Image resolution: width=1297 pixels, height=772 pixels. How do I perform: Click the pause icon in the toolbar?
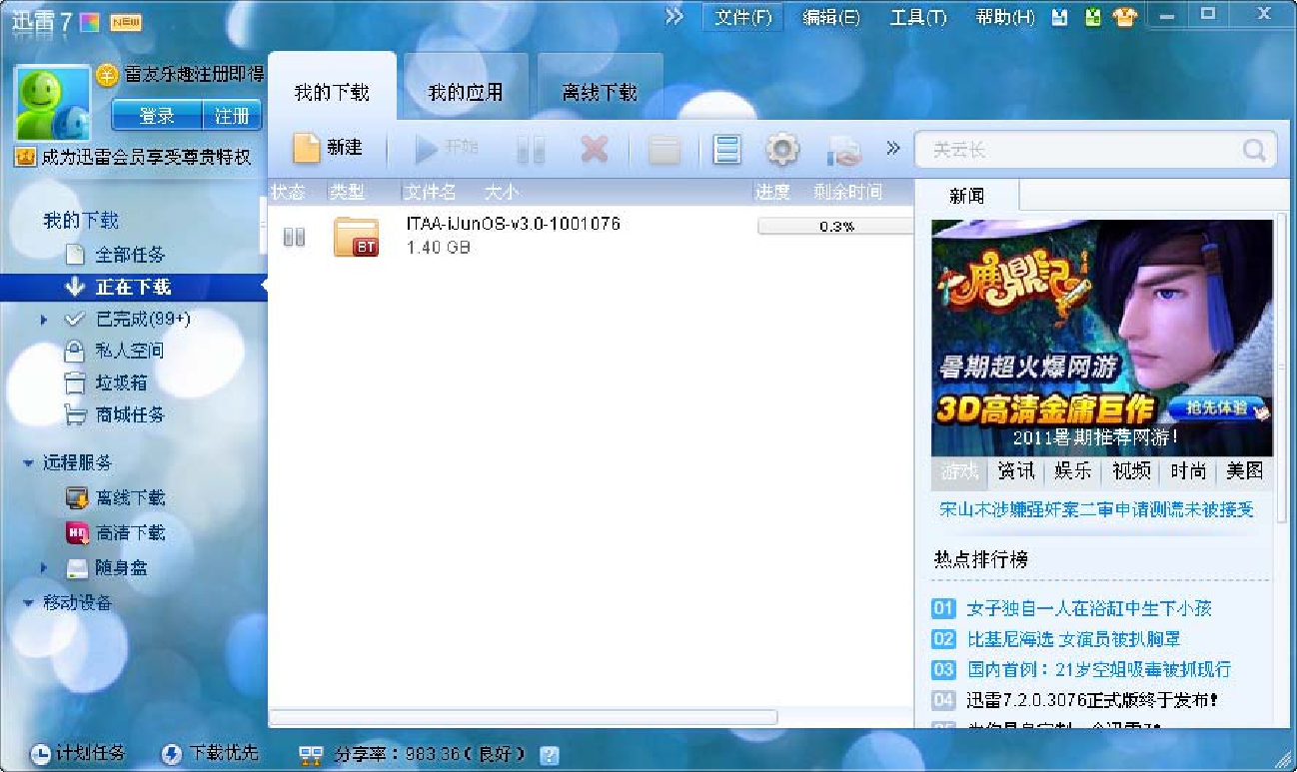531,150
